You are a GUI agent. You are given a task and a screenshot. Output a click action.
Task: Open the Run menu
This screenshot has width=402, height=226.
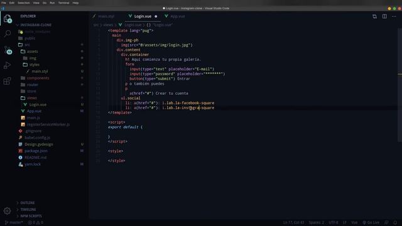[x=52, y=3]
